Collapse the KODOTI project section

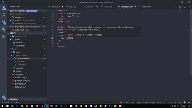(13, 33)
